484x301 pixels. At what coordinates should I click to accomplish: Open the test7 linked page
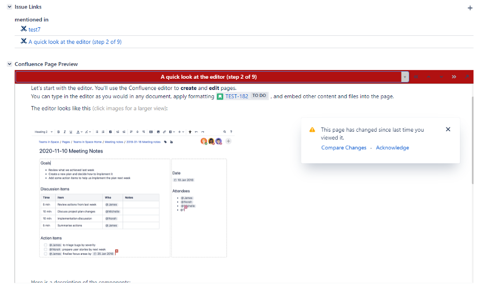[x=34, y=30]
